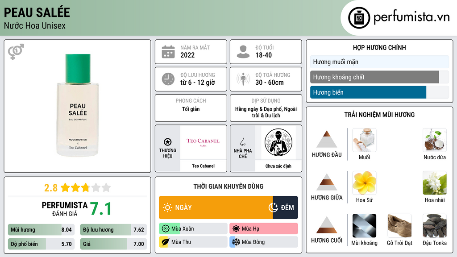Click the PEAU SALÉE title heading

click(37, 12)
